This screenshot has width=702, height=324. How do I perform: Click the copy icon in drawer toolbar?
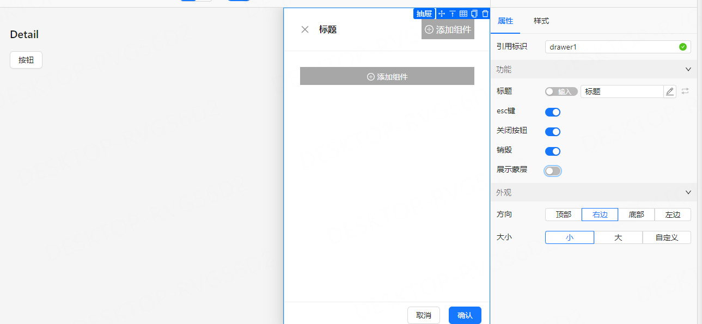(474, 14)
